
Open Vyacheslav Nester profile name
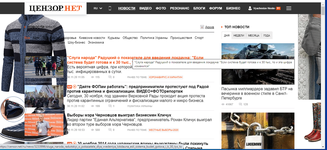[264, 8]
